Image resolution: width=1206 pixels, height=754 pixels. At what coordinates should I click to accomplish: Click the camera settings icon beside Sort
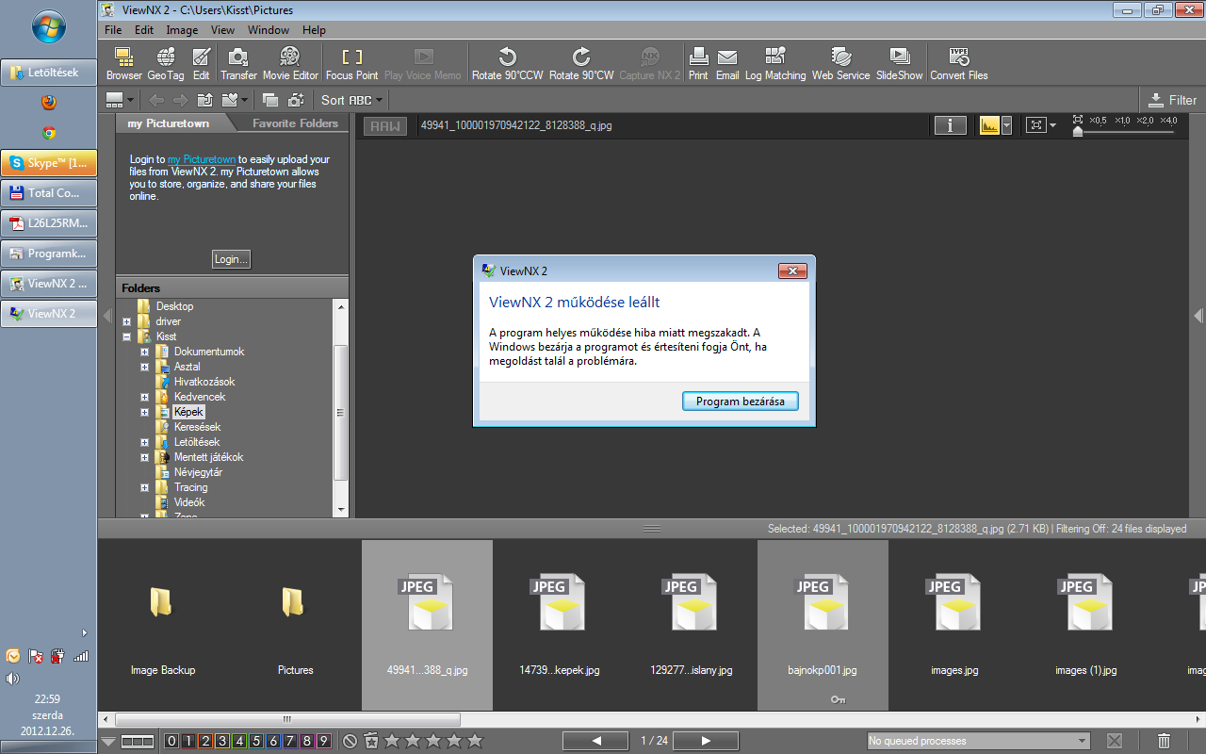pos(296,100)
